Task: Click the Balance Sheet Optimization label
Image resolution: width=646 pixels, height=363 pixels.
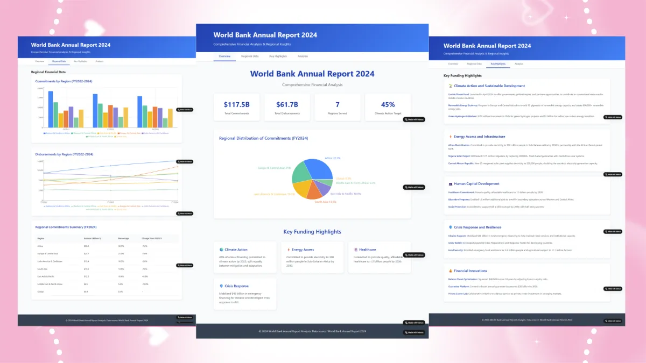Action: point(462,279)
